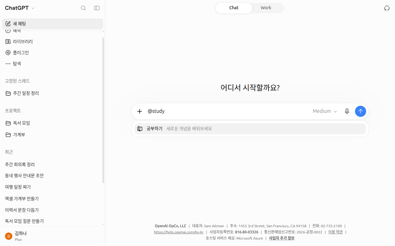Click the folder icon for 주간 일정 정리

[8, 93]
